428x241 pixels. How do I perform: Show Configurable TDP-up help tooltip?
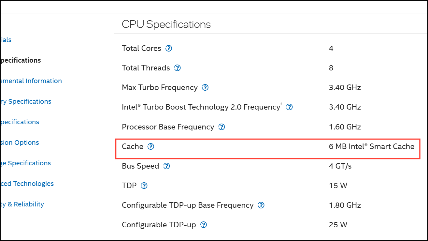(x=204, y=225)
